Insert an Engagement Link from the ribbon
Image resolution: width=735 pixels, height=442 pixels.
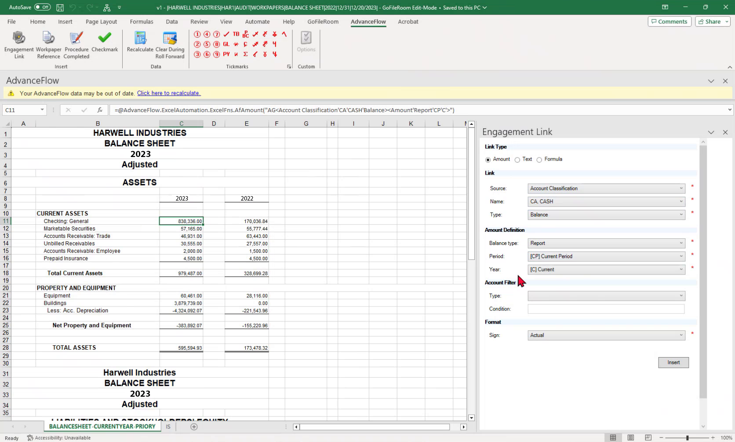[19, 44]
